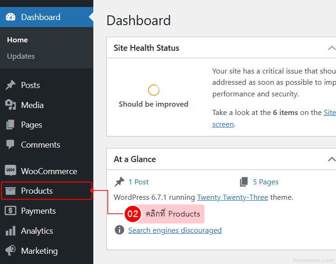Image resolution: width=336 pixels, height=264 pixels.
Task: Collapse the At a Glance panel
Action: (331, 159)
